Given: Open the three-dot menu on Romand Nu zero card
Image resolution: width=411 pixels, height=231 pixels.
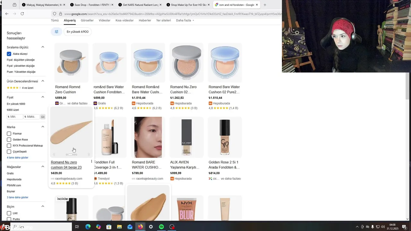Looking at the screenshot, I should click(x=92, y=161).
